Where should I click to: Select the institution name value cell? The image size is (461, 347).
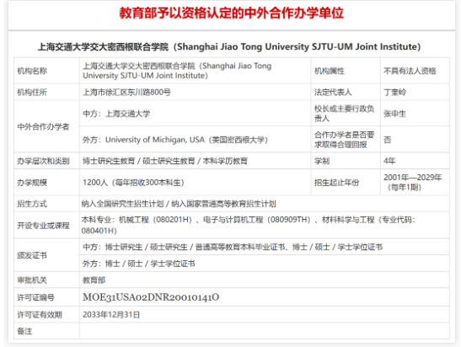[195, 71]
